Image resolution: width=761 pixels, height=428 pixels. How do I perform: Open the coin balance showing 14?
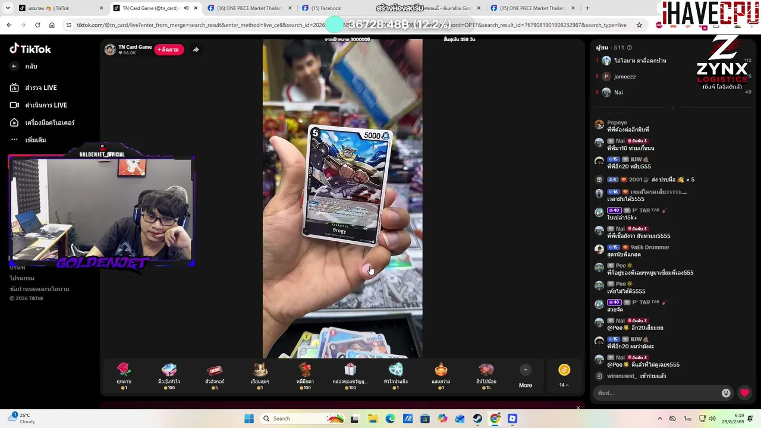pos(564,376)
